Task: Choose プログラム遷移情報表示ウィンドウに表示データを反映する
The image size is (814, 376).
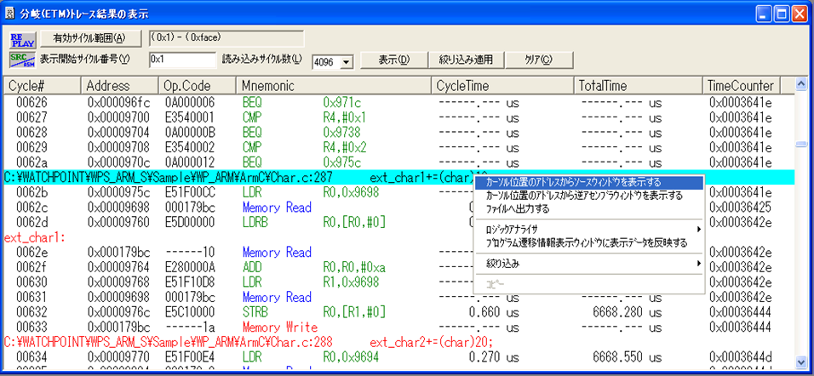Action: click(x=588, y=242)
